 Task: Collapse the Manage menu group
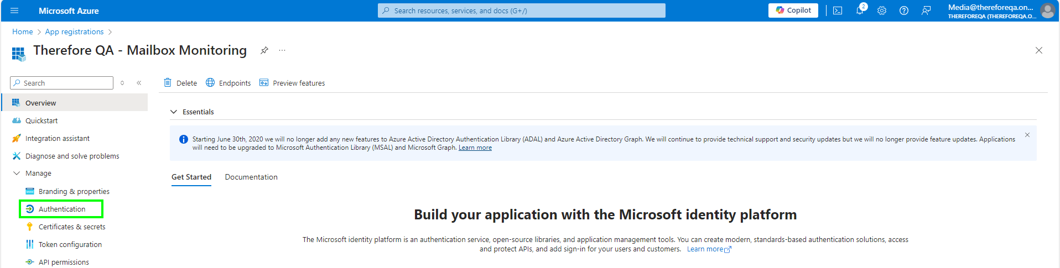click(x=17, y=173)
